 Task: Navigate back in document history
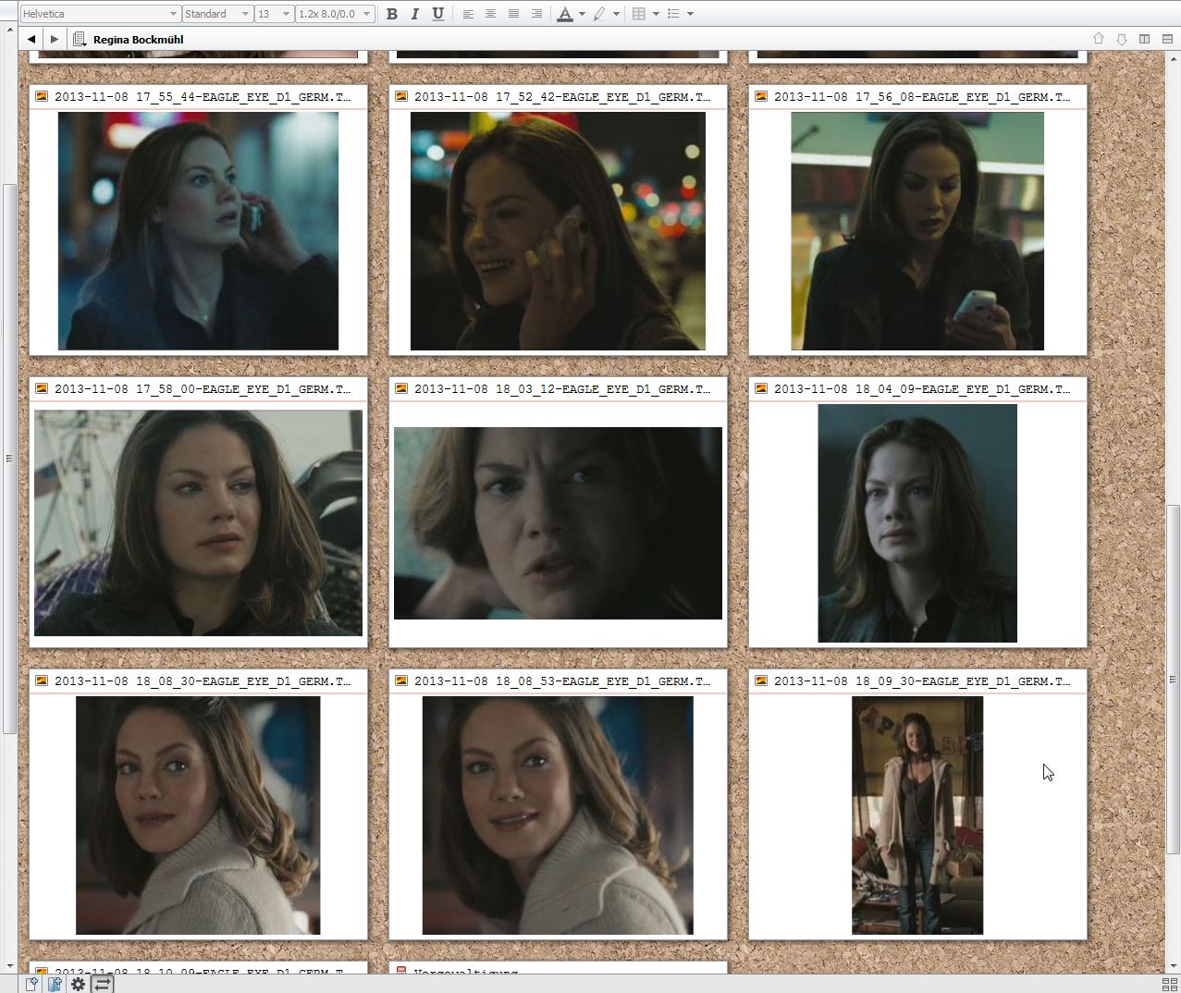[31, 39]
